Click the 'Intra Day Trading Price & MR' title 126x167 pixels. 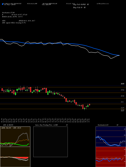click(x=46, y=125)
